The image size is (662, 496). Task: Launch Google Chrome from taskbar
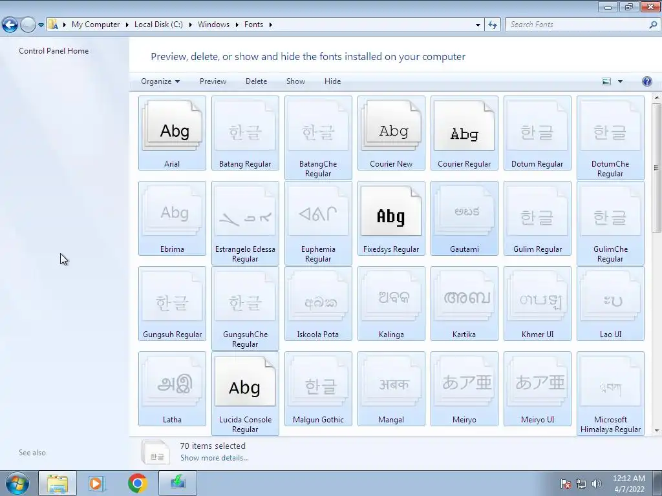[x=137, y=483]
